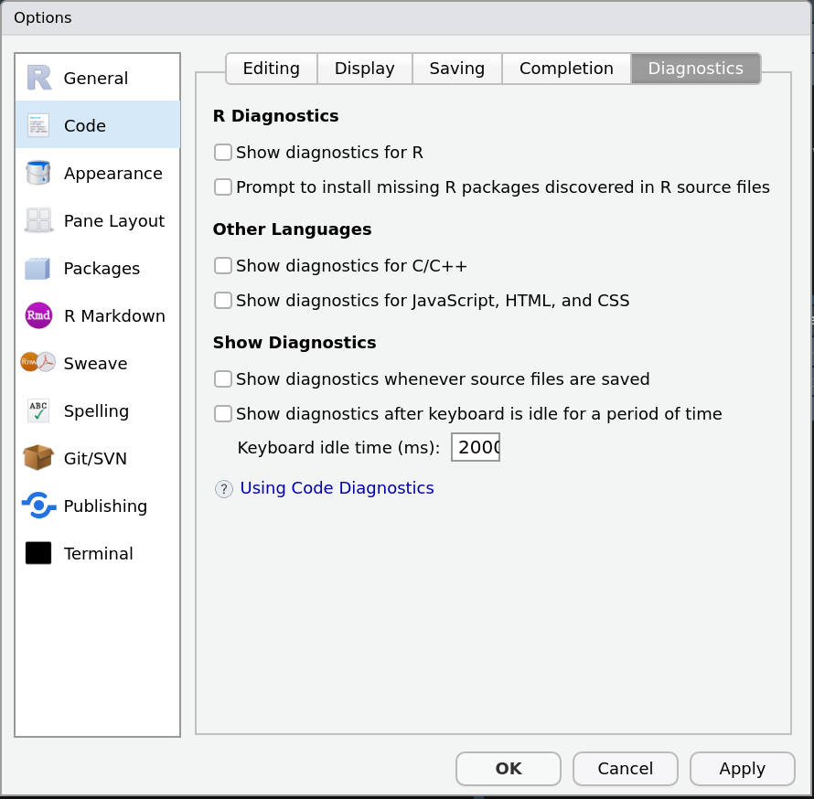Toggle diagnostics when source files are saved
Screen dimensions: 814x799
222,378
